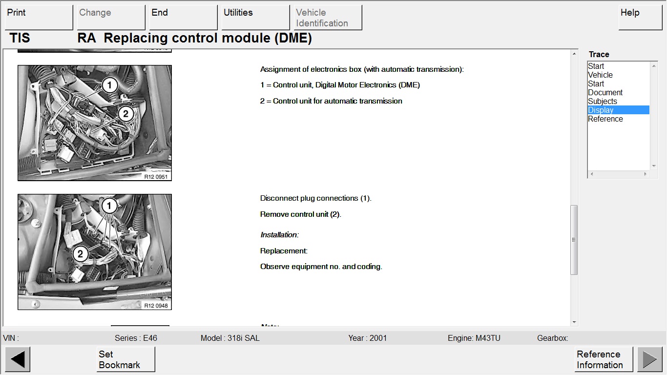Image resolution: width=667 pixels, height=375 pixels.
Task: Go back with the left arrow icon
Action: pos(18,359)
